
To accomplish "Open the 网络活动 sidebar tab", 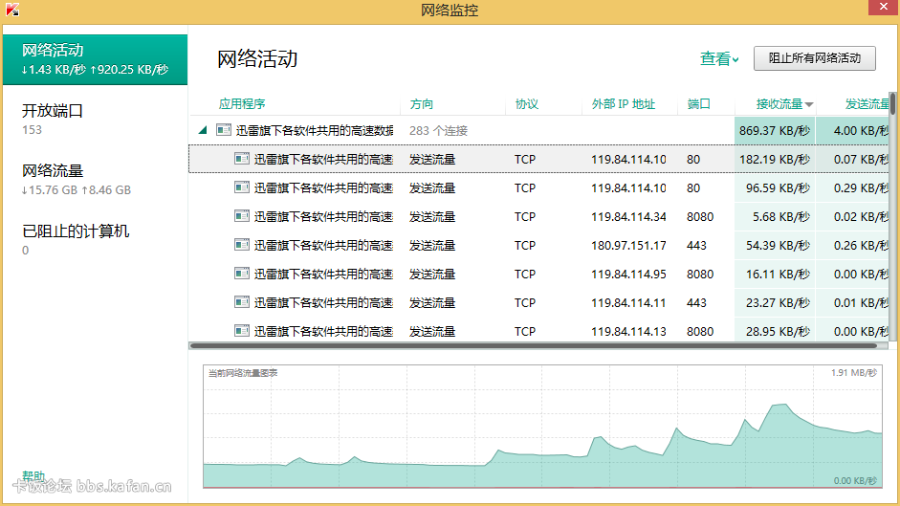I will click(96, 59).
